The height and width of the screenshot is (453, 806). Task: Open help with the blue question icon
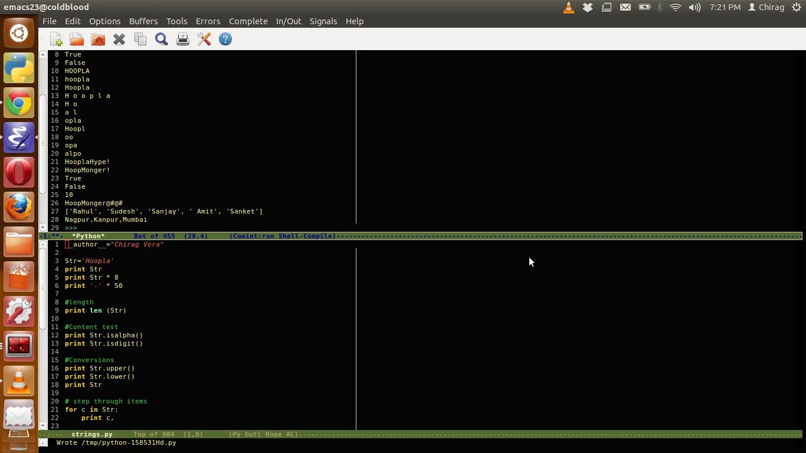coord(225,39)
